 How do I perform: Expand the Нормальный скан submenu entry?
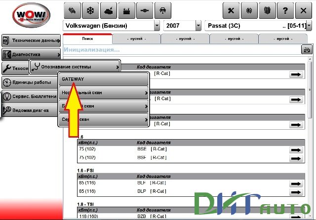click(x=104, y=93)
